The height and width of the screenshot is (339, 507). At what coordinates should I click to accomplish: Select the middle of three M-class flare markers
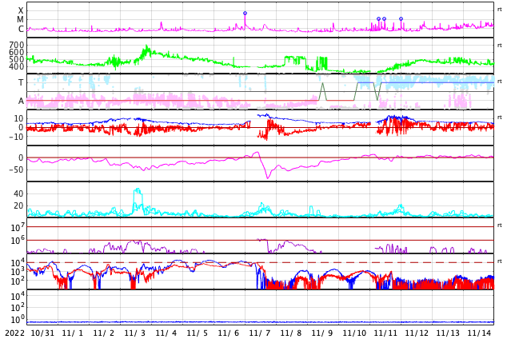384,18
